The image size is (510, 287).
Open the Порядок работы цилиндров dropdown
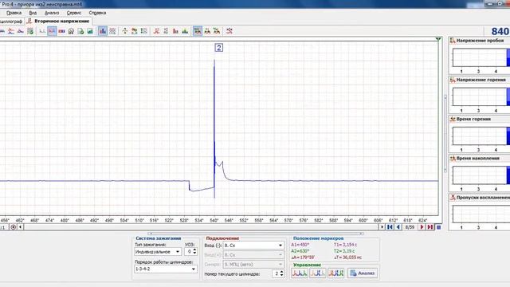(x=166, y=269)
